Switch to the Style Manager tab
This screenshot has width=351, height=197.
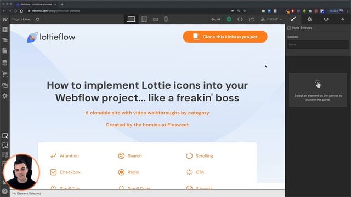pos(326,19)
